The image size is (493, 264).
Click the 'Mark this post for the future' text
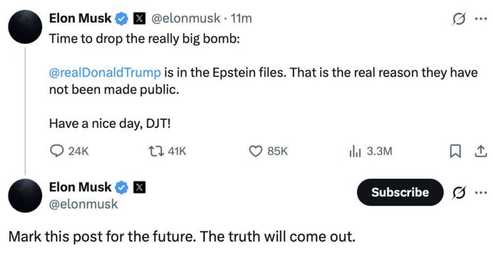(181, 237)
